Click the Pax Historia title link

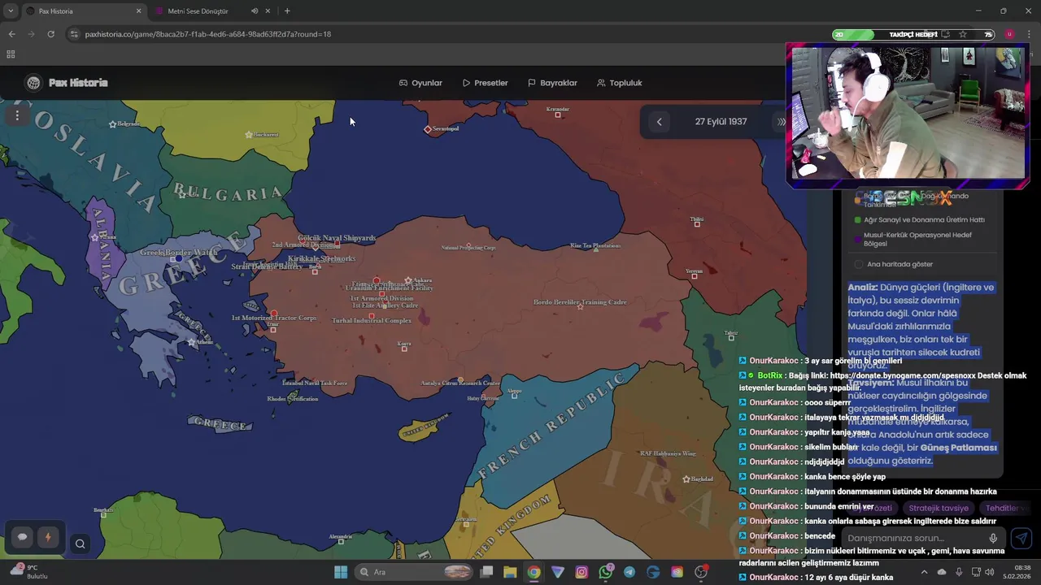[x=78, y=83]
